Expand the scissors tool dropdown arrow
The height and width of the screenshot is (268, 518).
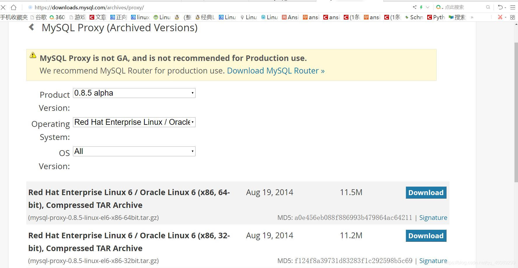(x=505, y=17)
